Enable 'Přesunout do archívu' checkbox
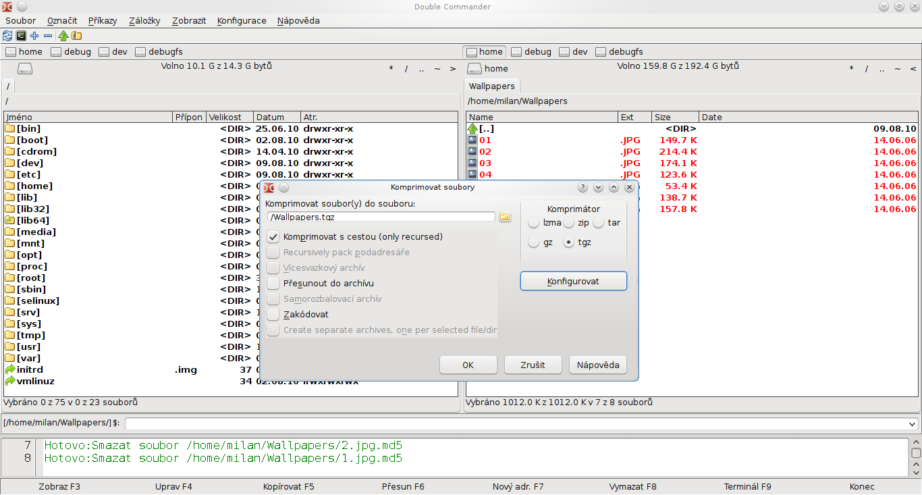 click(273, 283)
